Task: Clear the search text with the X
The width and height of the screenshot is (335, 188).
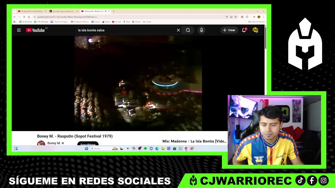Action: pyautogui.click(x=178, y=30)
